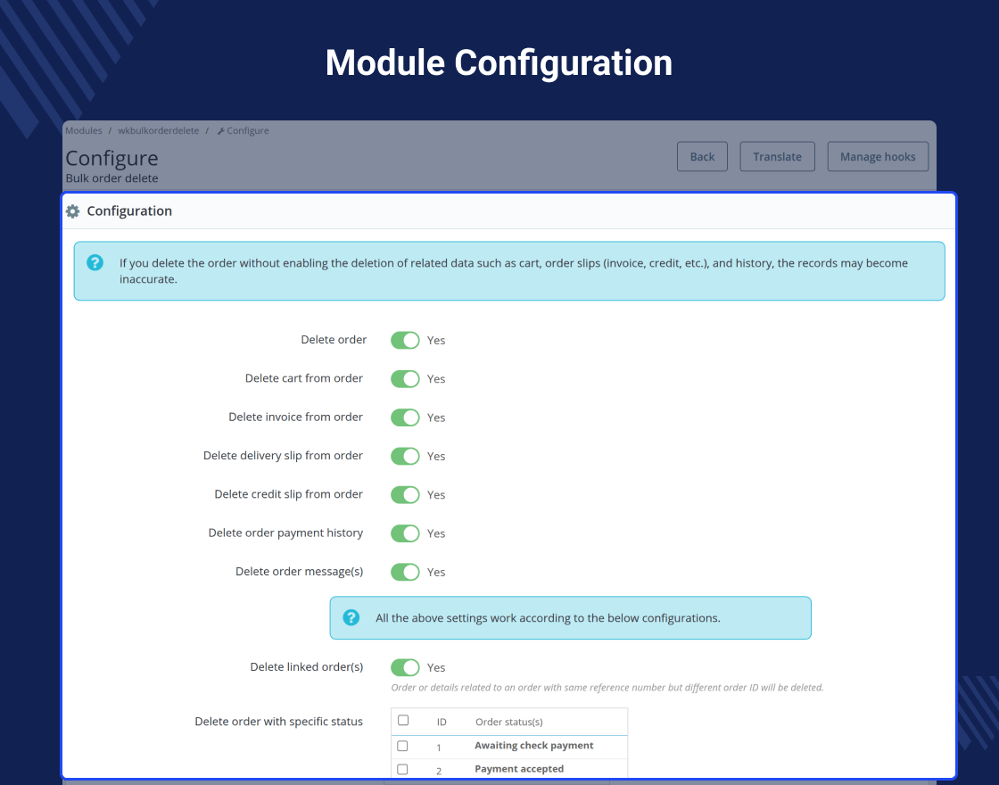This screenshot has height=785, width=999.
Task: Click Manage hooks button
Action: [878, 157]
